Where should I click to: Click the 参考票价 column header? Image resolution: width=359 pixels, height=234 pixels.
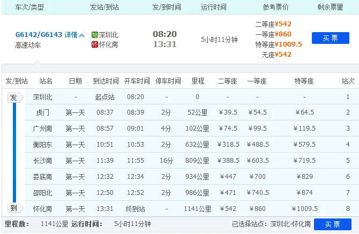275,7
